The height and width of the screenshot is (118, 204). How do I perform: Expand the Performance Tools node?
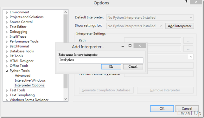pyautogui.click(x=7, y=42)
